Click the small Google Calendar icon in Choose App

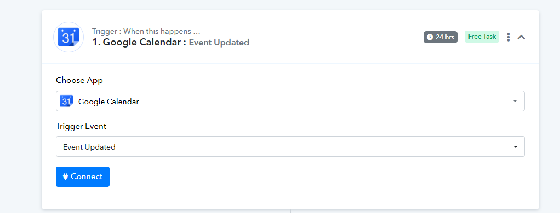(x=66, y=101)
